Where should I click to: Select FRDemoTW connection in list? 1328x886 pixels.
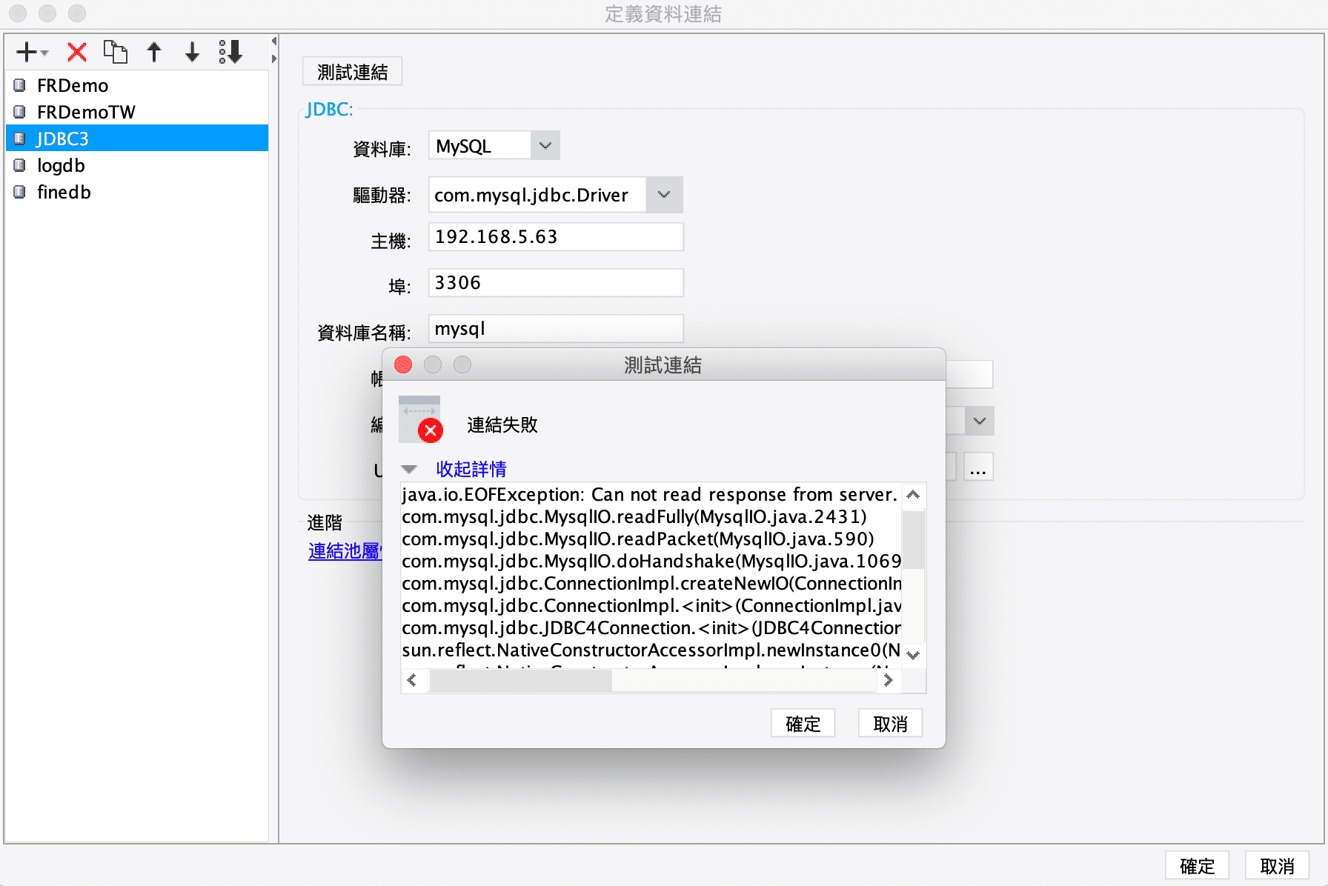pos(137,112)
